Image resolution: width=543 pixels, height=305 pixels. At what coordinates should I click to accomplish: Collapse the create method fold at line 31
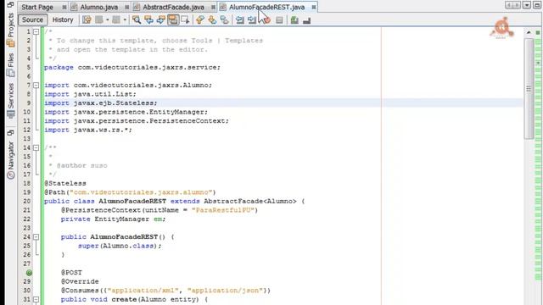click(36, 299)
